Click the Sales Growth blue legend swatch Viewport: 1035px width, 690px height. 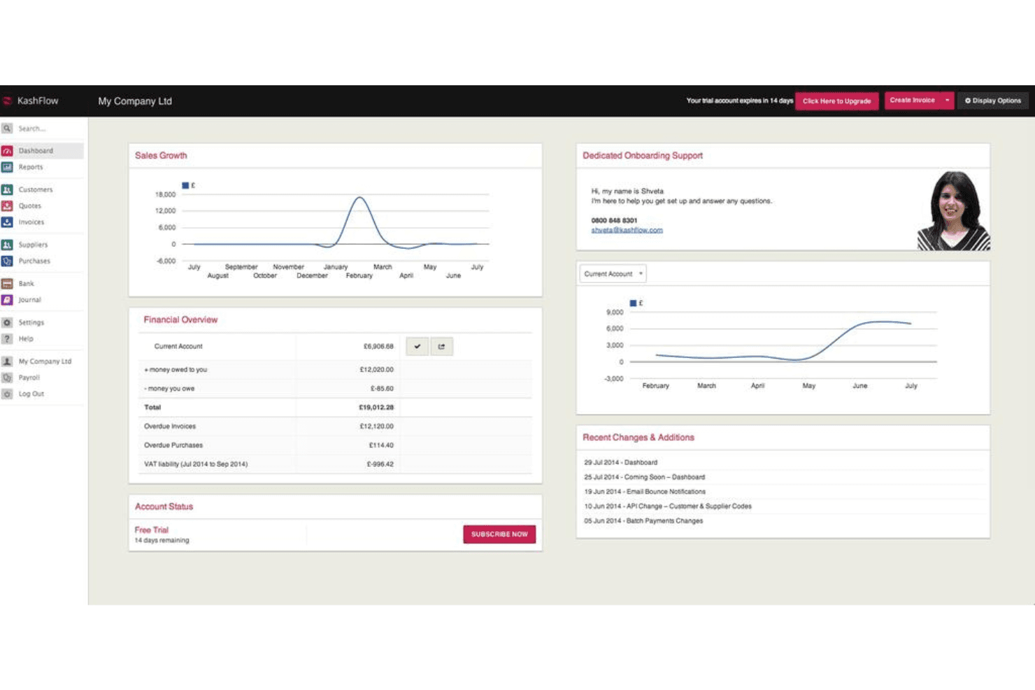point(185,185)
